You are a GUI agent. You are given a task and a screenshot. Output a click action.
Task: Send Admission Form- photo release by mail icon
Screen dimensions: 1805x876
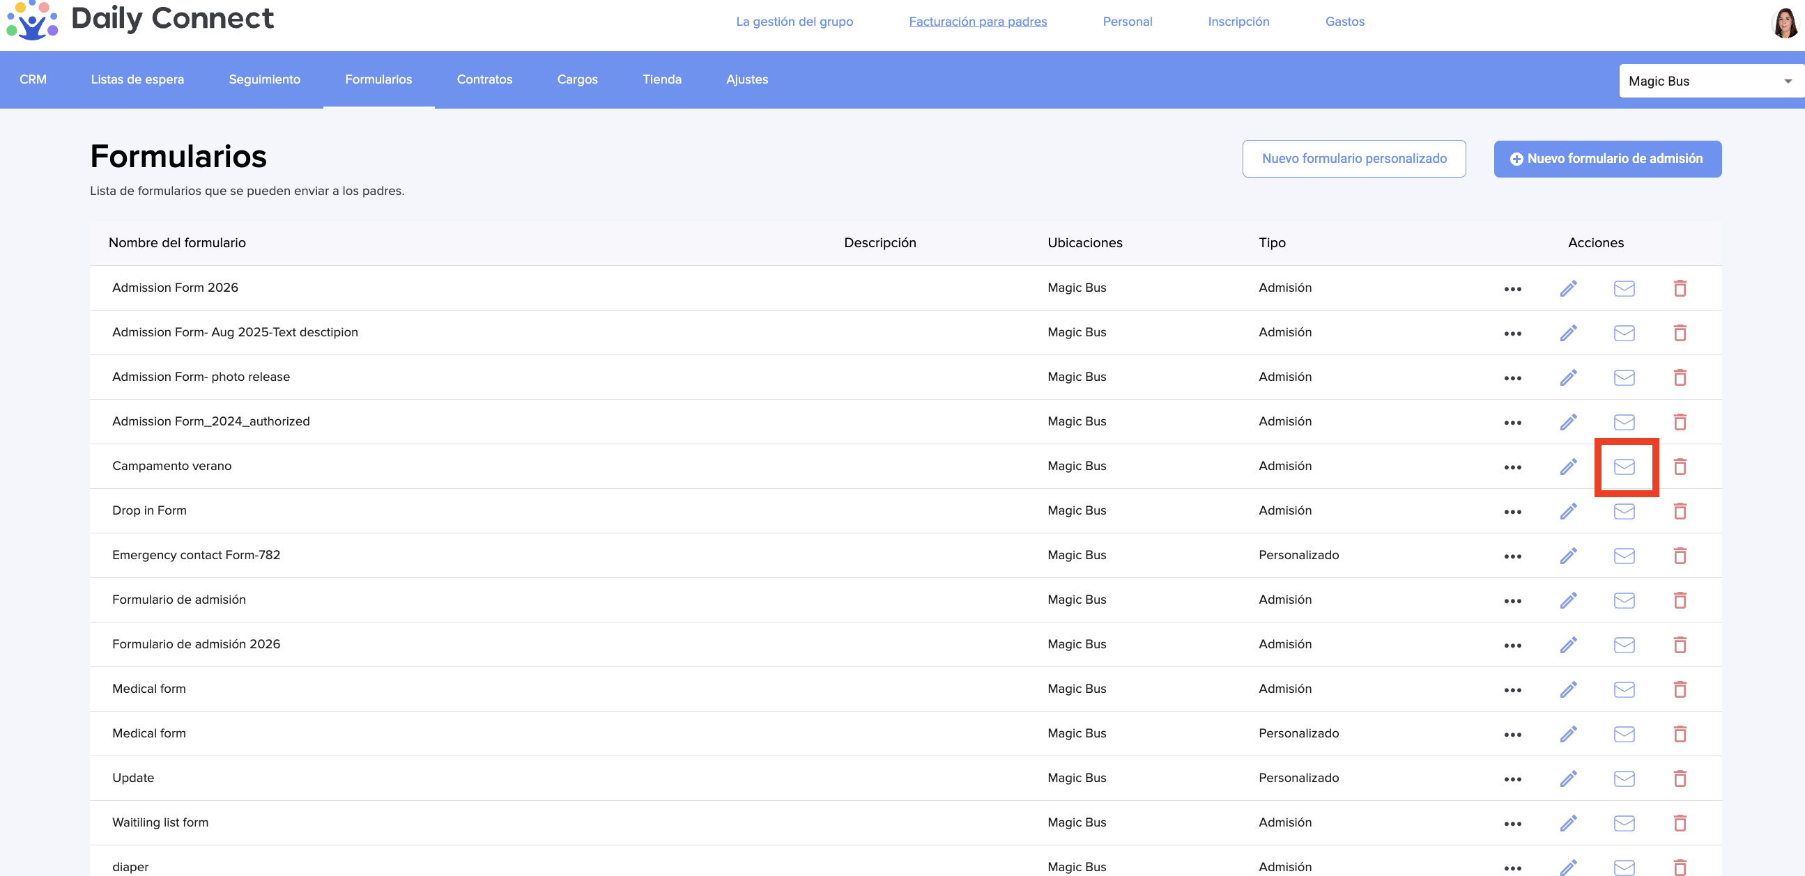(1624, 377)
